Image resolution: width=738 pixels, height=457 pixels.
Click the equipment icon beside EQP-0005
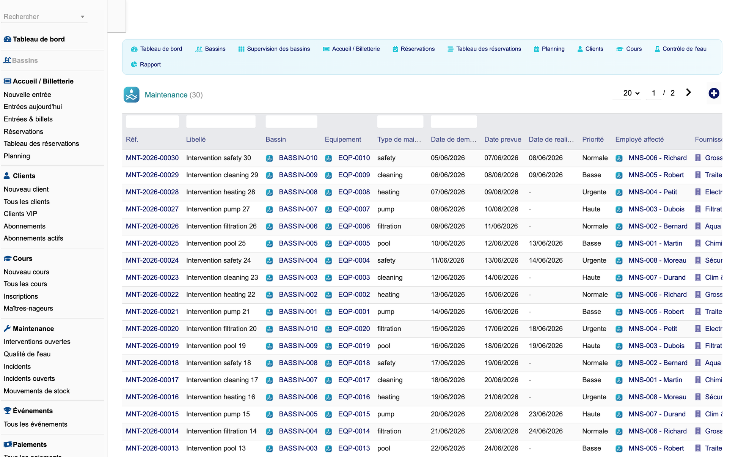(328, 244)
